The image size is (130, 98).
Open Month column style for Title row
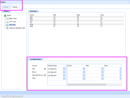tap(84, 69)
